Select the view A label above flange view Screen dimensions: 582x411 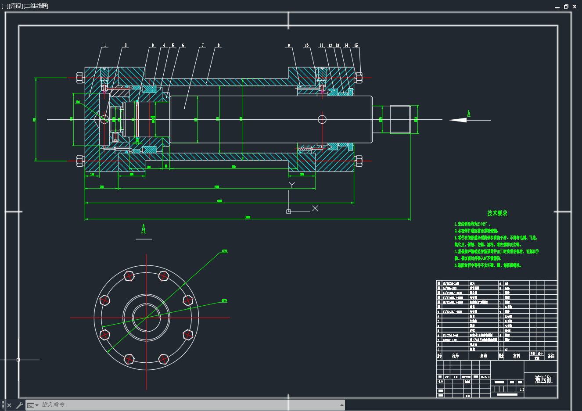click(x=144, y=229)
